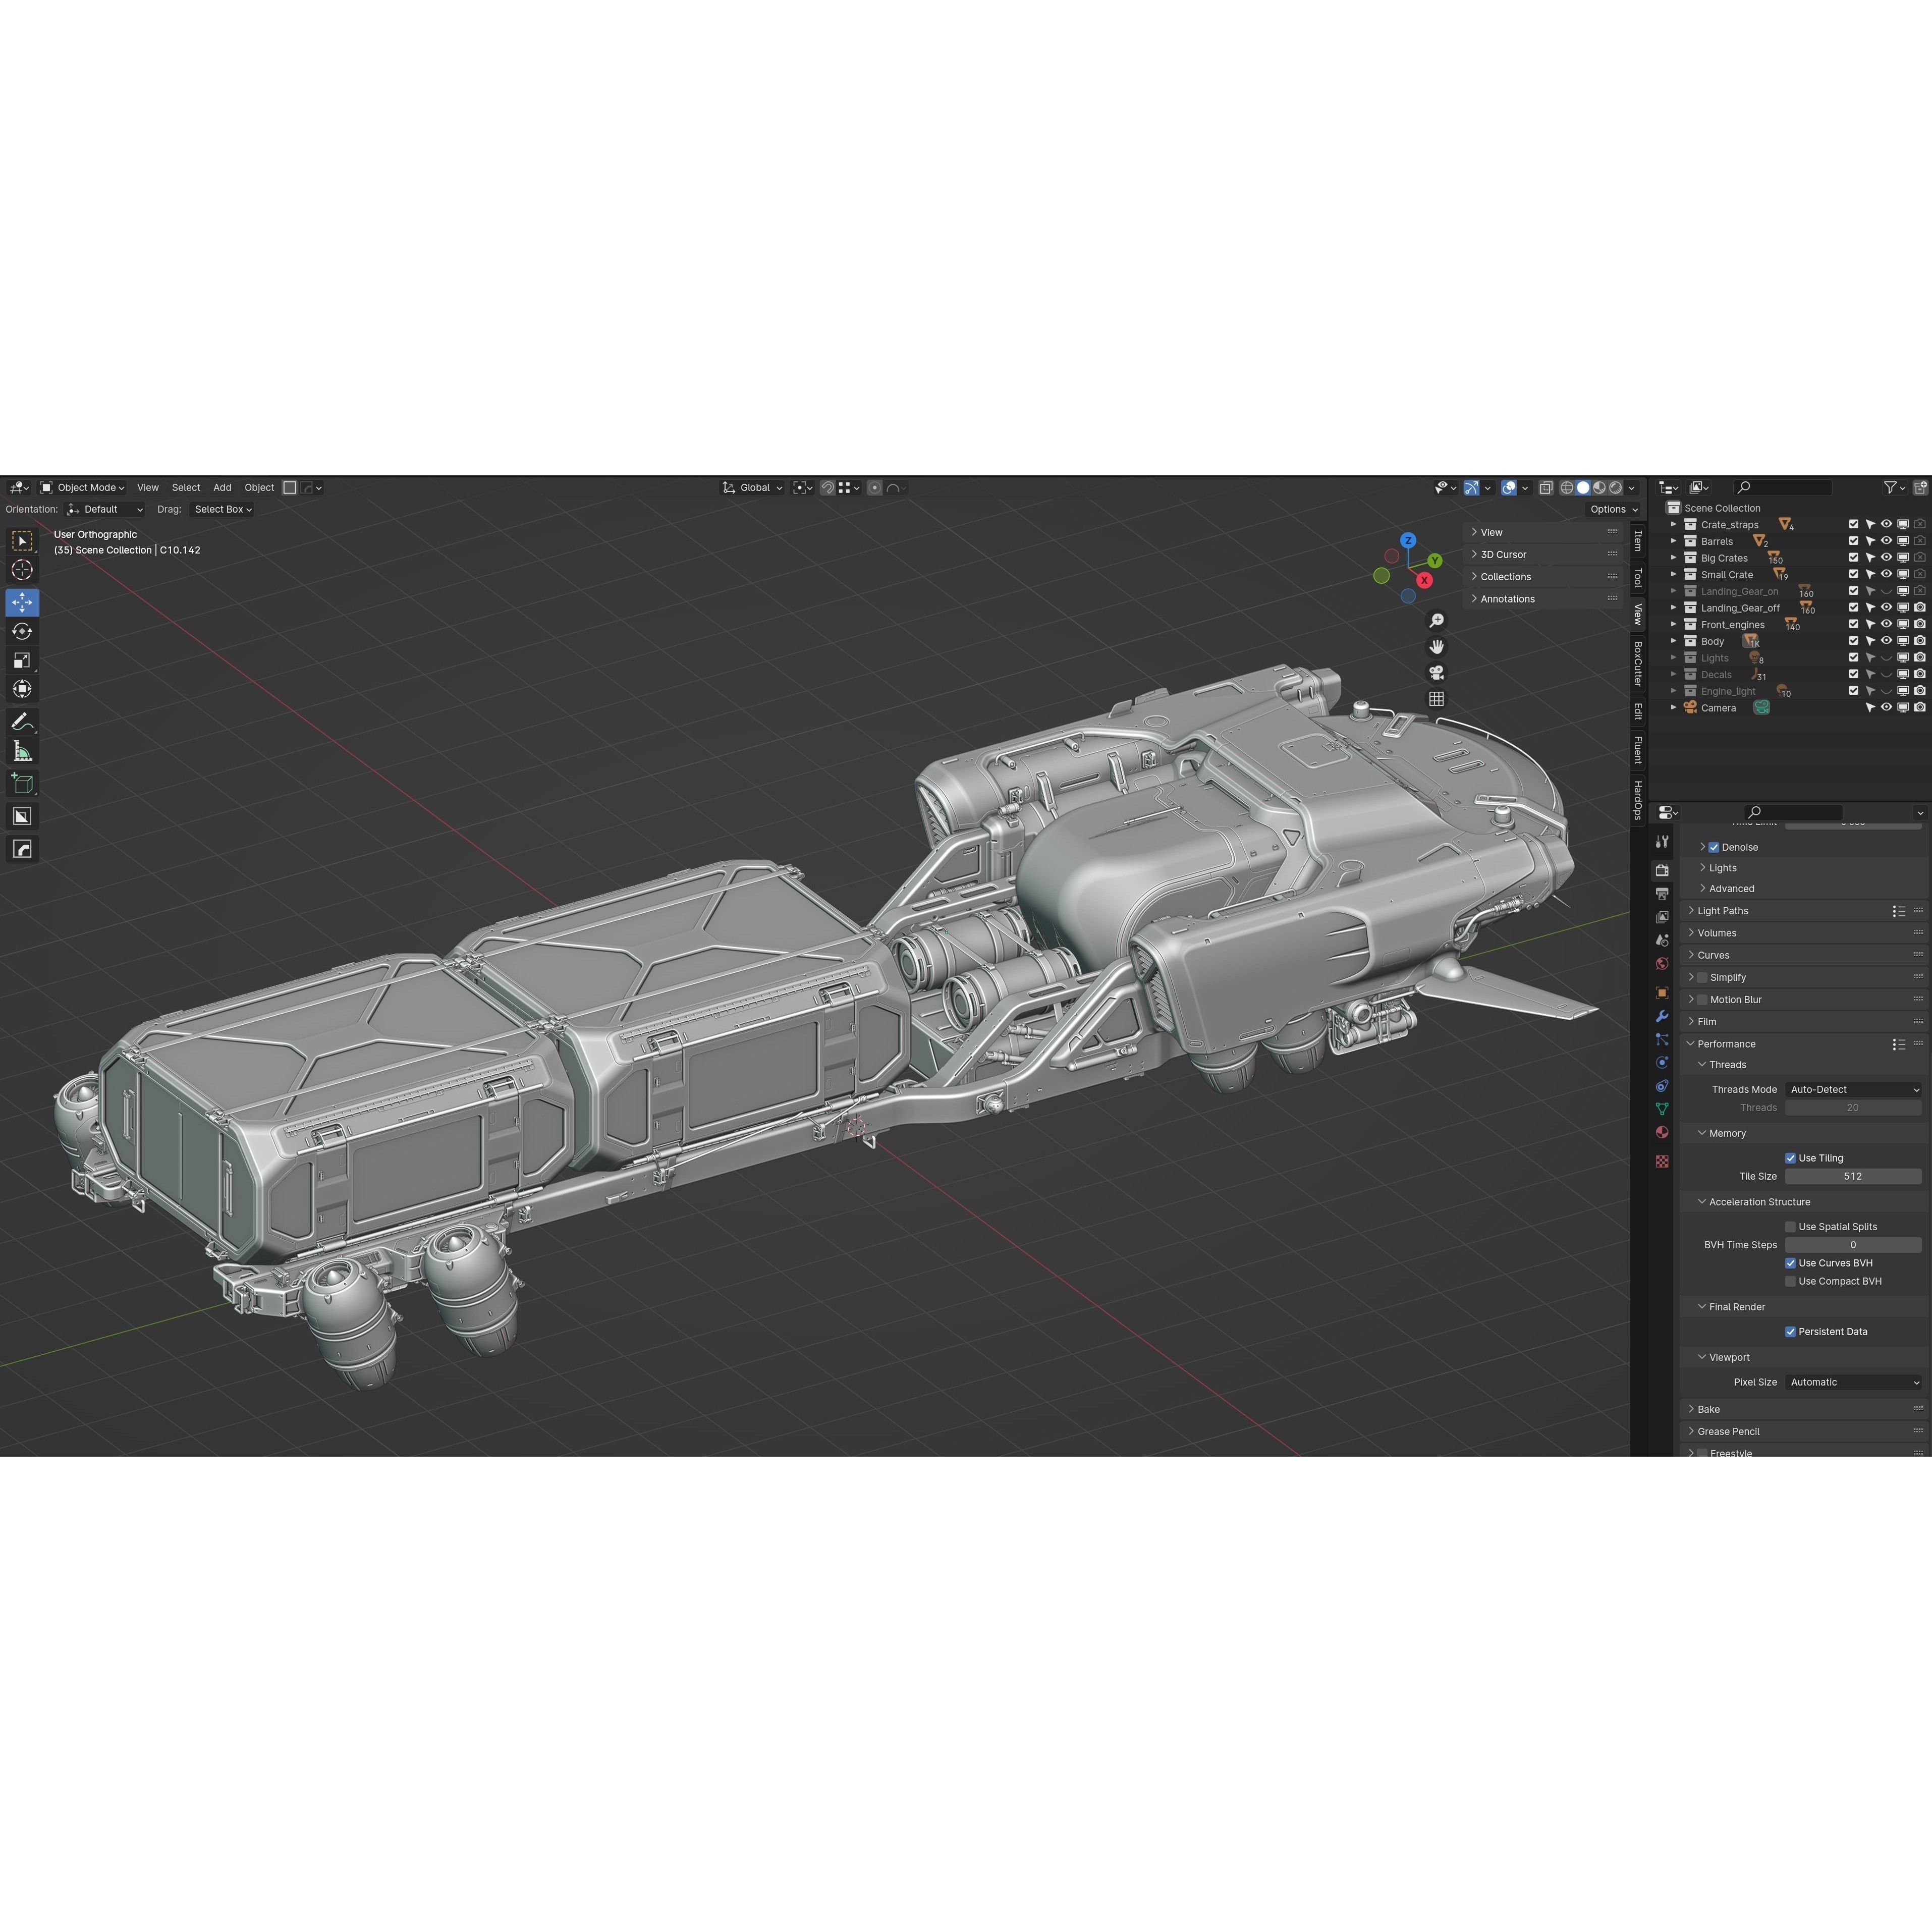Screen dimensions: 1932x1932
Task: Open the Threads Mode dropdown
Action: pos(1852,1089)
